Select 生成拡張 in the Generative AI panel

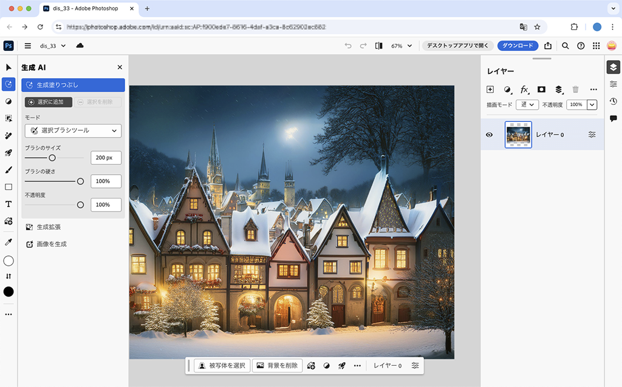coord(49,227)
